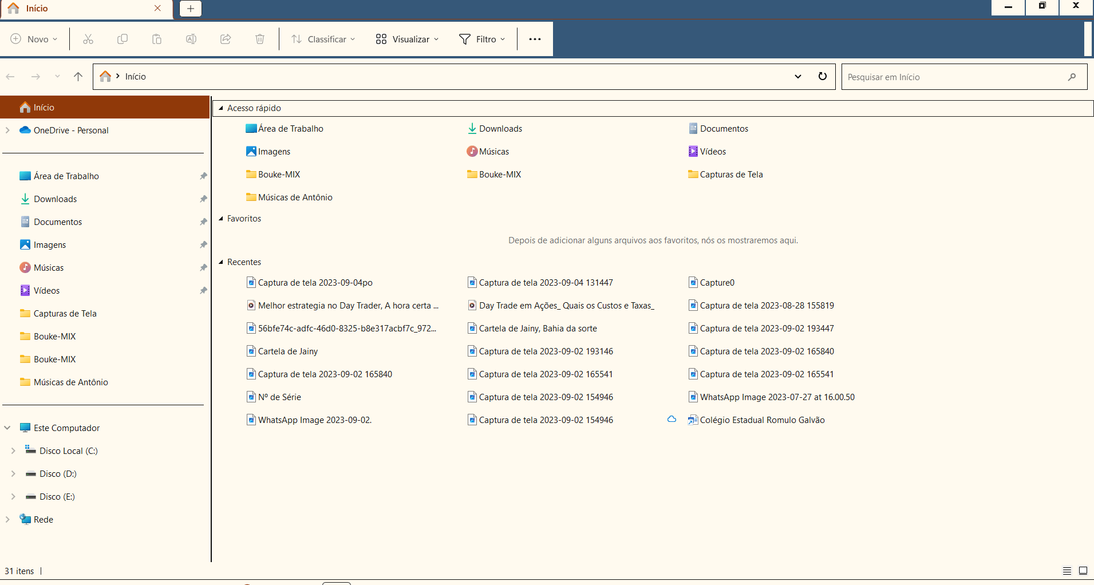Open the address bar history dropdown
The height and width of the screenshot is (585, 1094).
click(x=798, y=77)
